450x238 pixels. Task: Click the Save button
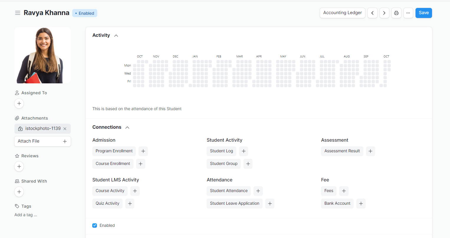point(423,13)
